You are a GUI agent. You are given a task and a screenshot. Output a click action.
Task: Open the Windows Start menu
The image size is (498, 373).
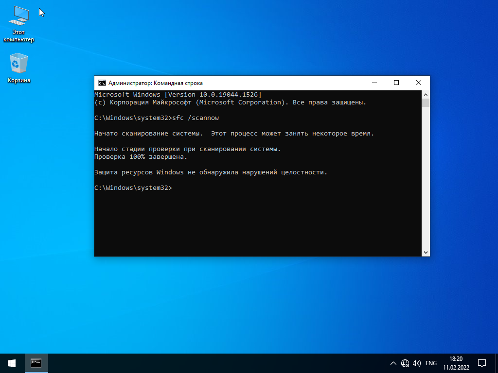(12, 363)
